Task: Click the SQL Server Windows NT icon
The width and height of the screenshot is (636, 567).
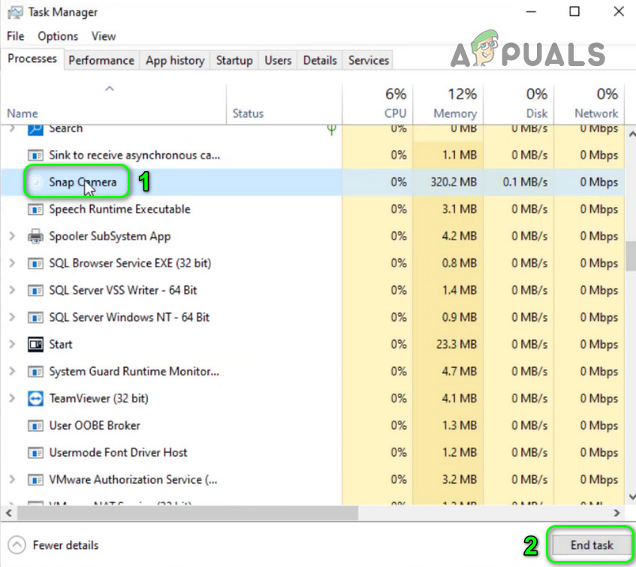Action: coord(36,317)
